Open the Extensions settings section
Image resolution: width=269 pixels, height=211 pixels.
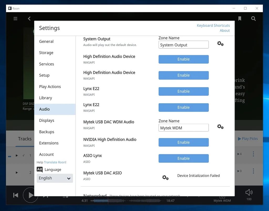[55, 143]
